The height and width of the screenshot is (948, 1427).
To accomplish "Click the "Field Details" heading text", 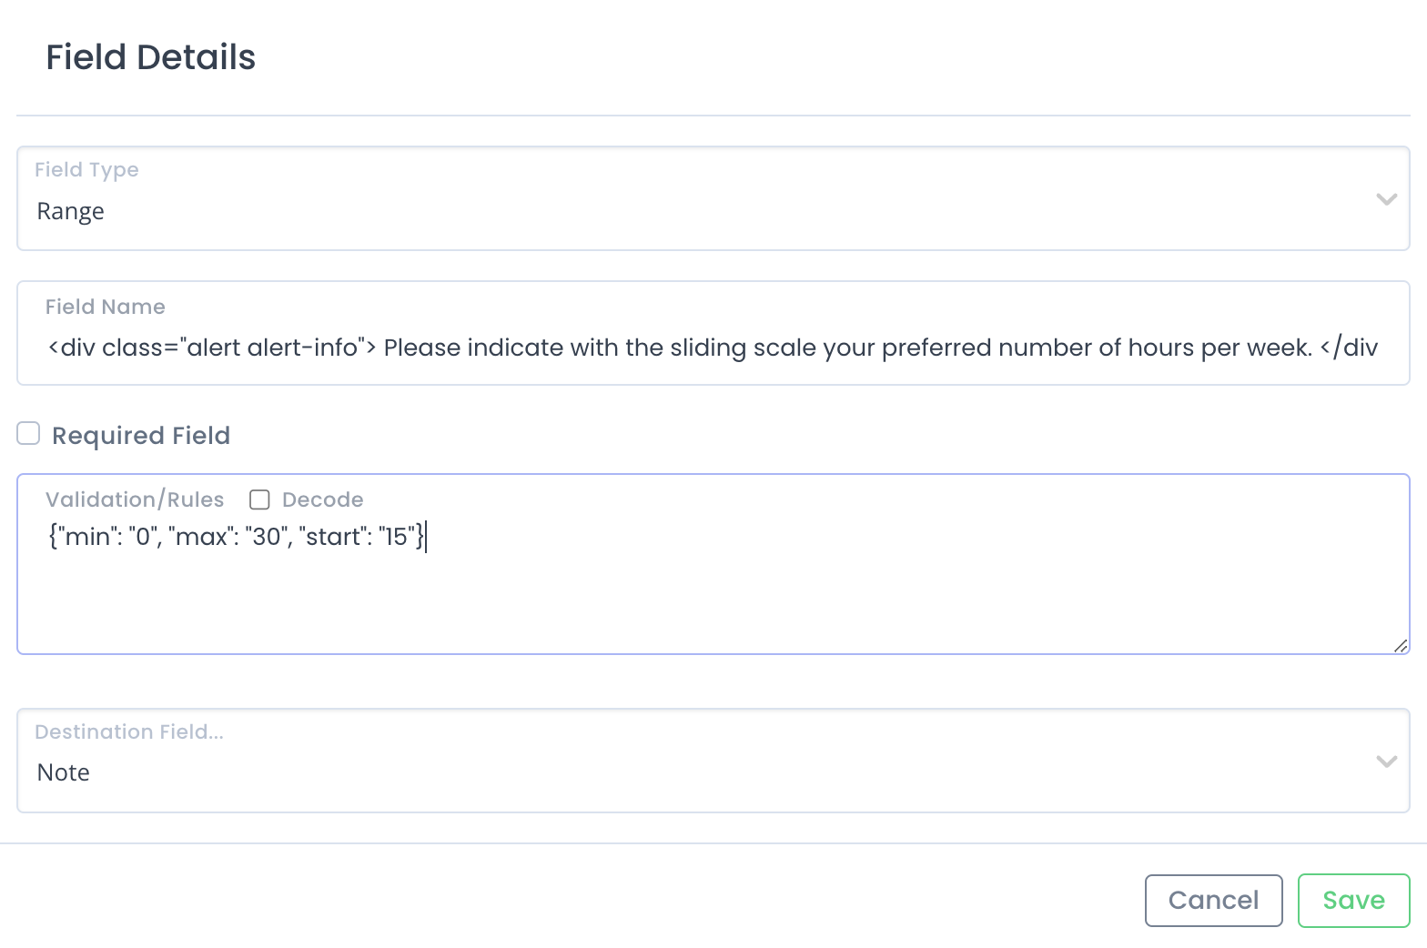I will pos(151,57).
